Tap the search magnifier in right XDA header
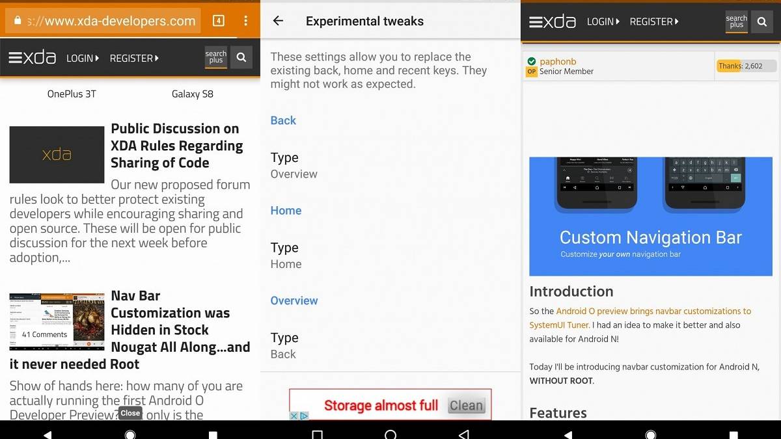Image resolution: width=781 pixels, height=439 pixels. pyautogui.click(x=761, y=21)
